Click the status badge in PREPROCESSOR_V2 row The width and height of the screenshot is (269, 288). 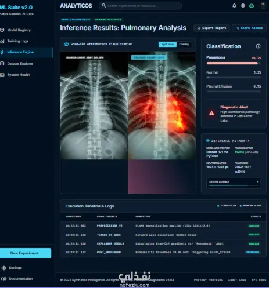tap(254, 225)
